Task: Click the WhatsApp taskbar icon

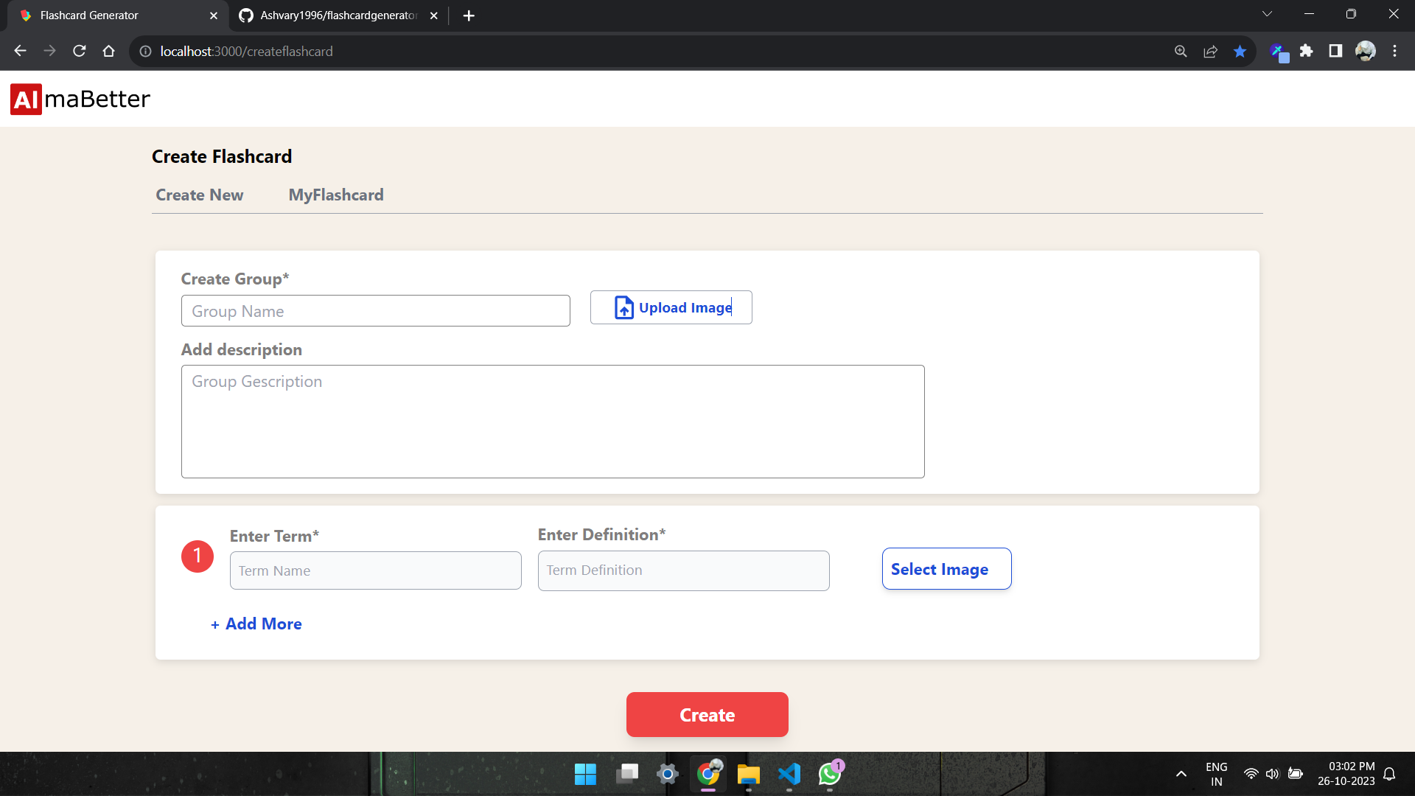Action: [830, 774]
